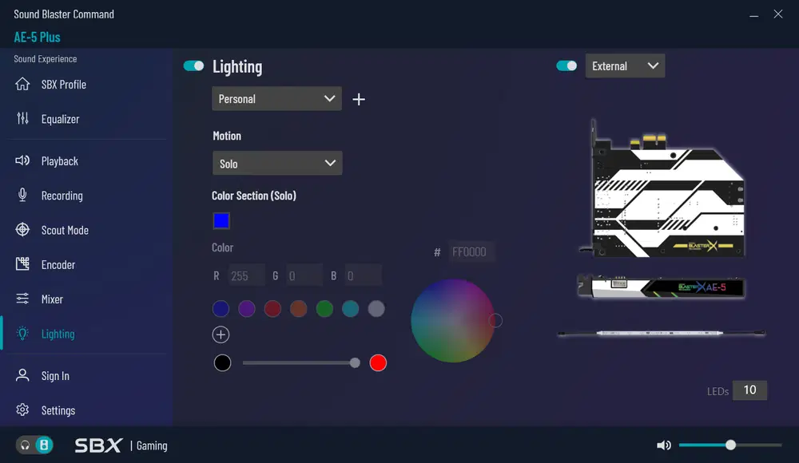Open the External lighting zone dropdown
Image resolution: width=799 pixels, height=463 pixels.
click(x=626, y=65)
